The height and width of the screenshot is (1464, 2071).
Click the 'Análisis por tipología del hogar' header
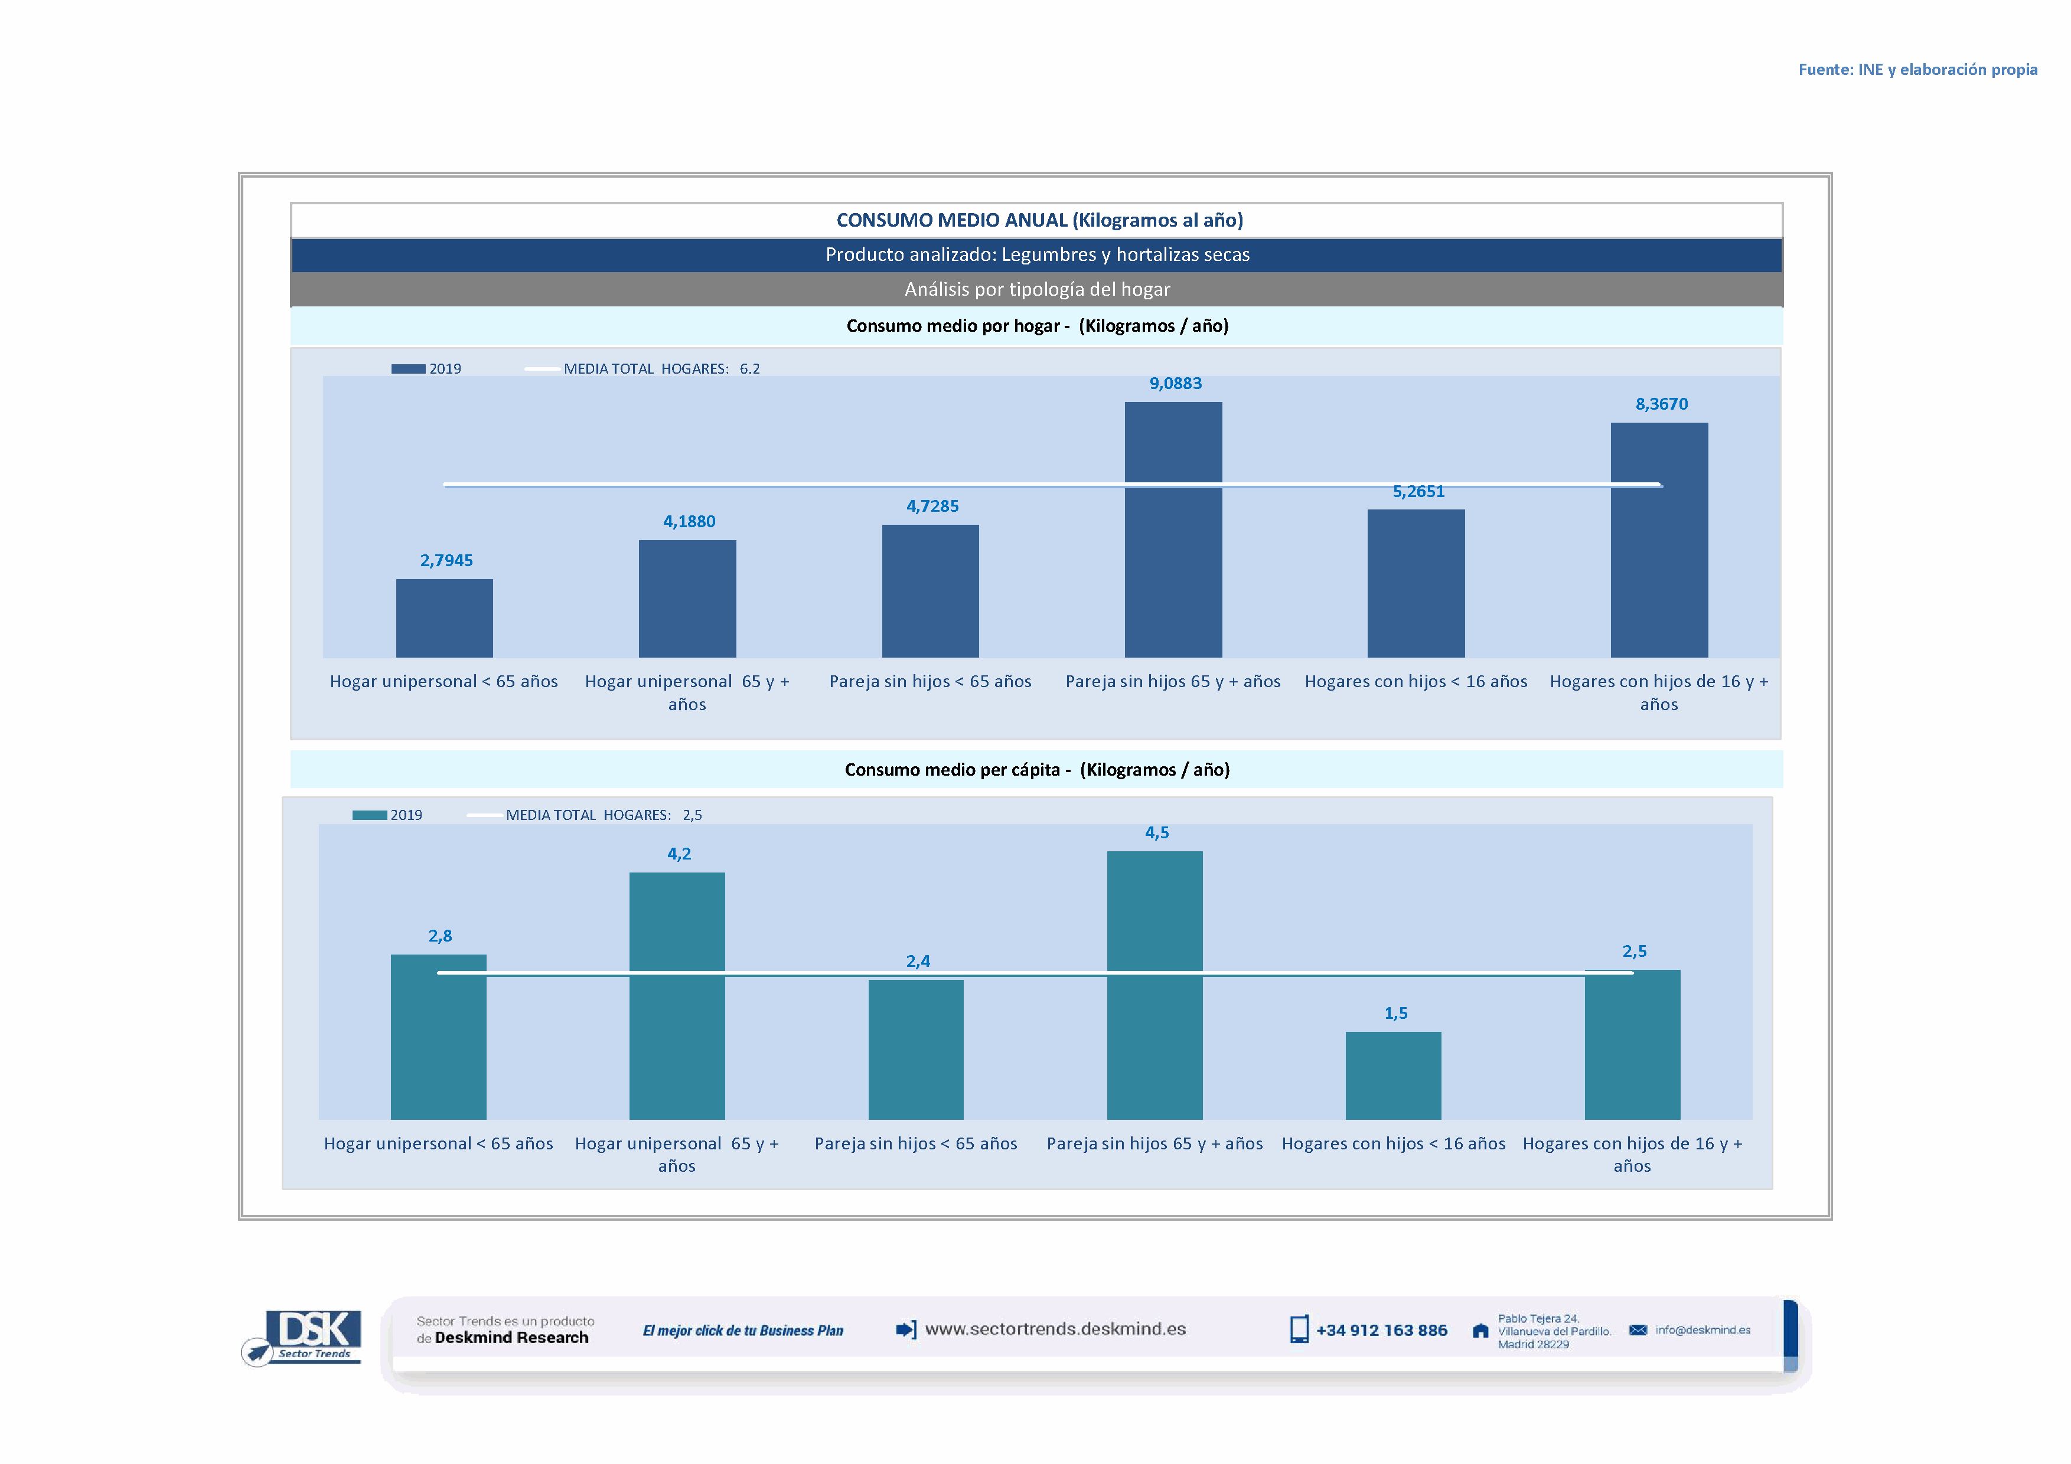pos(1036,289)
